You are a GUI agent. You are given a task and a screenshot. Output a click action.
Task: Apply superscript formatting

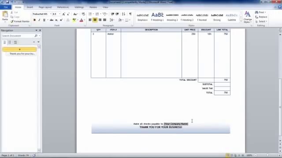coord(61,20)
